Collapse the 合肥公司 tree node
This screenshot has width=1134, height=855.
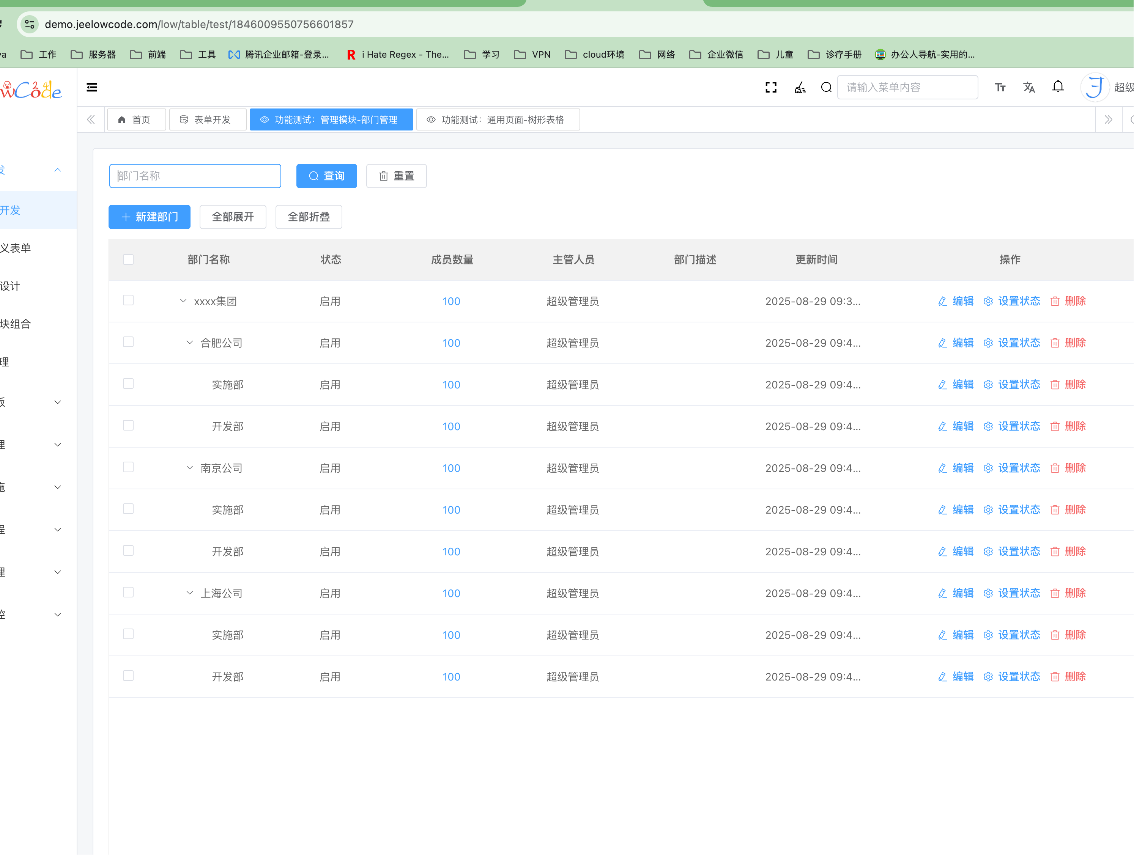point(189,342)
